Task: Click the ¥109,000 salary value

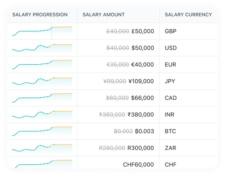Action: [x=141, y=81]
